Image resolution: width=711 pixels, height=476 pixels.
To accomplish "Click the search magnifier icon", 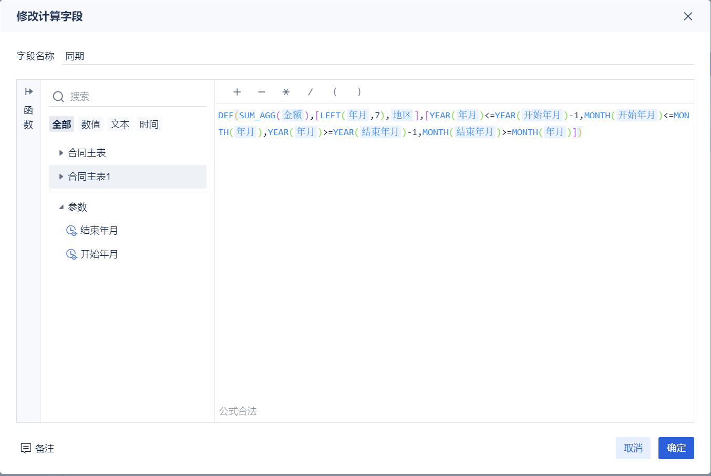I will pyautogui.click(x=58, y=97).
